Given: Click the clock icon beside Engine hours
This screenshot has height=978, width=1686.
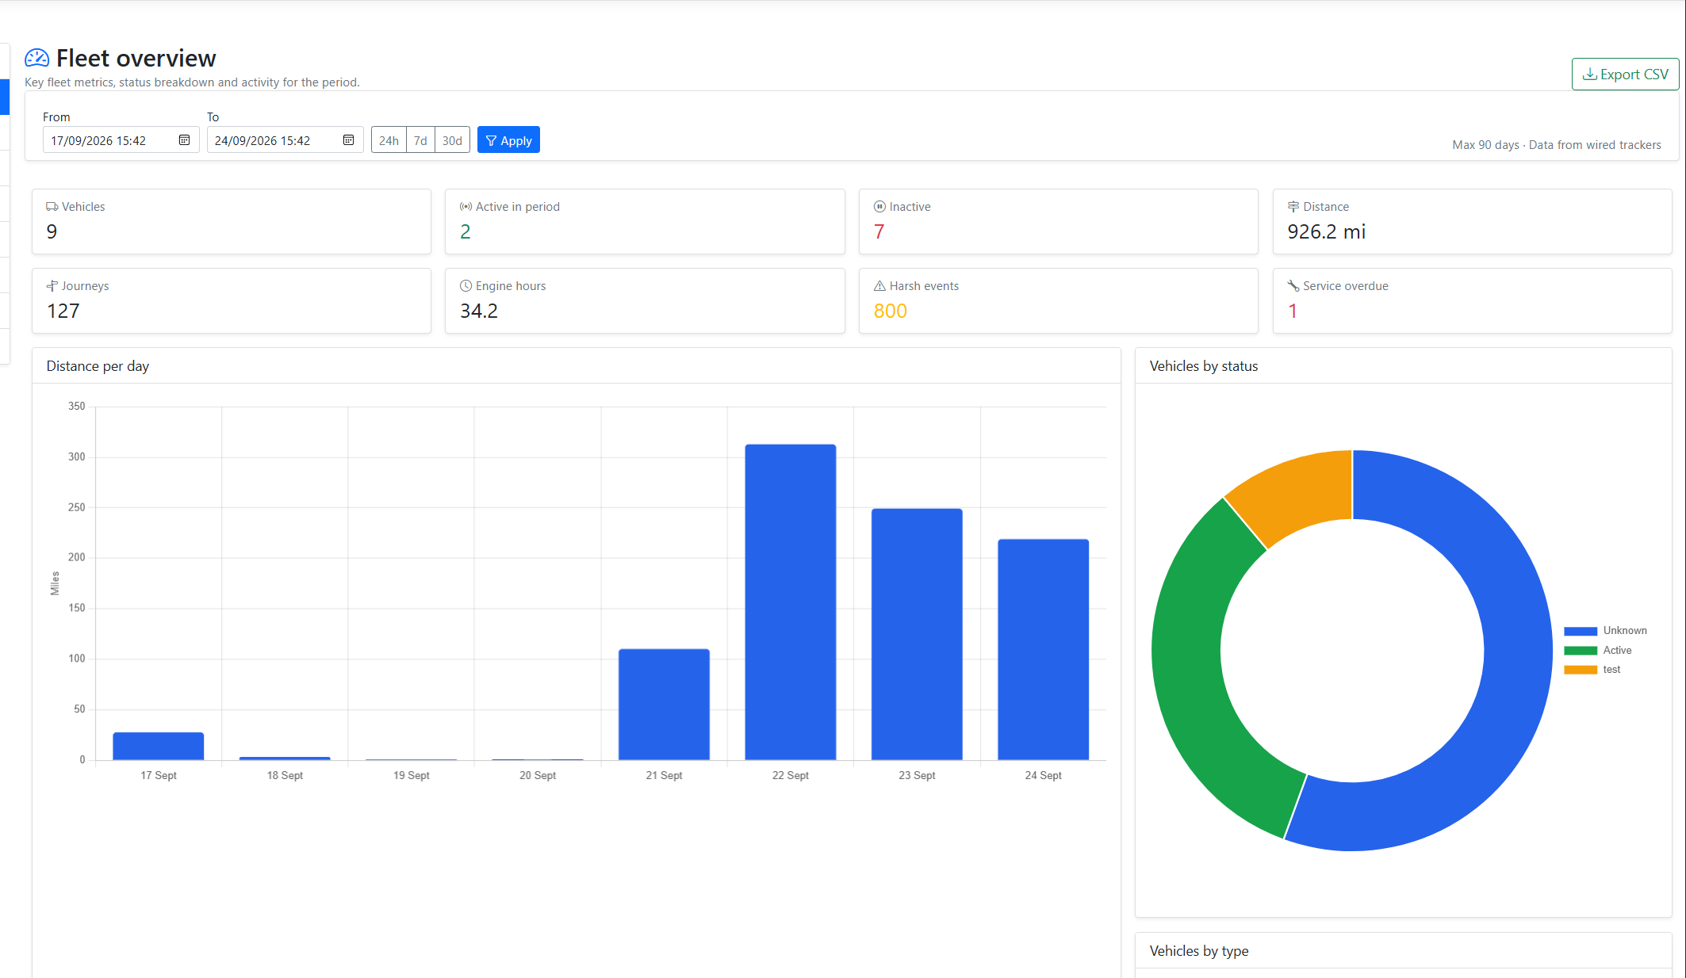Looking at the screenshot, I should pyautogui.click(x=466, y=286).
